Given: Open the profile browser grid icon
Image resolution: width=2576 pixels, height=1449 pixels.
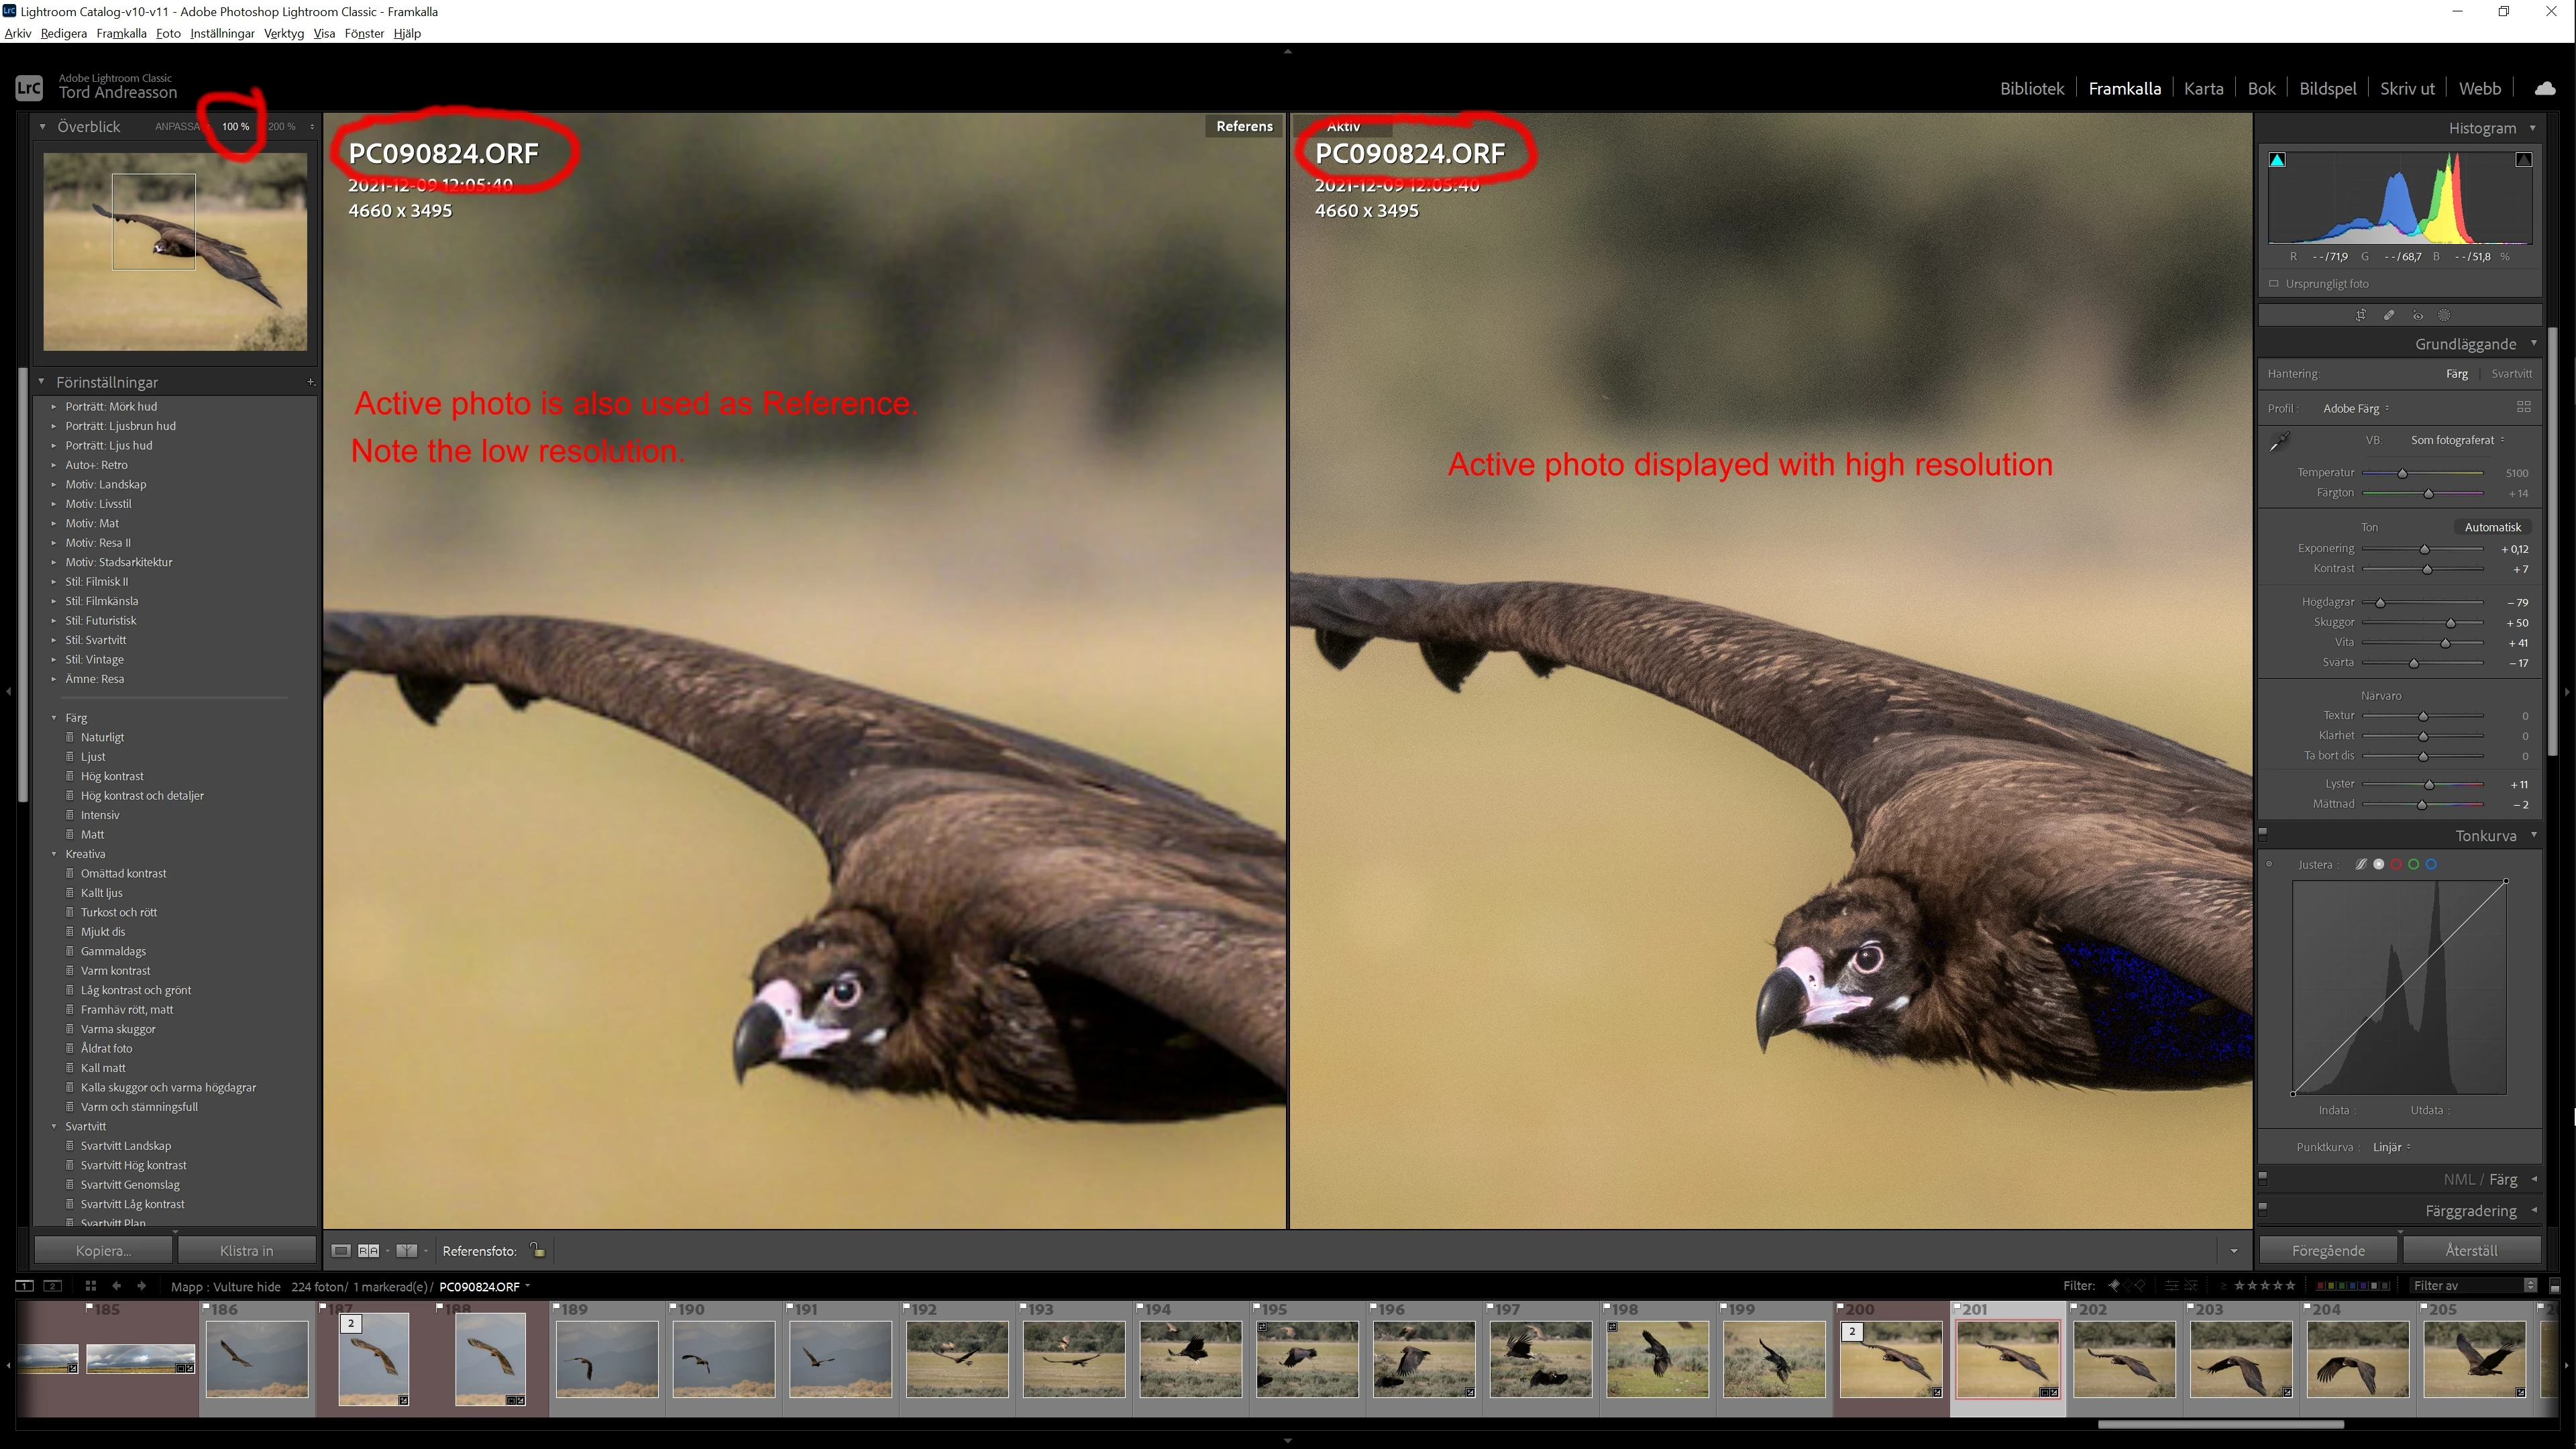Looking at the screenshot, I should coord(2523,407).
